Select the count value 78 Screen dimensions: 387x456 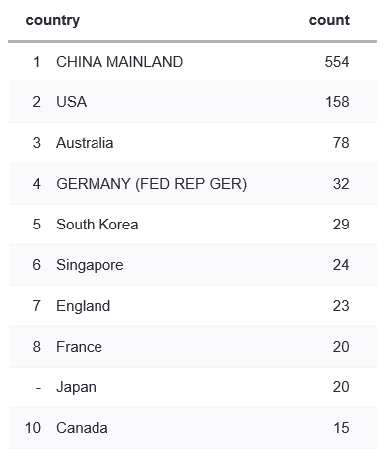(341, 143)
